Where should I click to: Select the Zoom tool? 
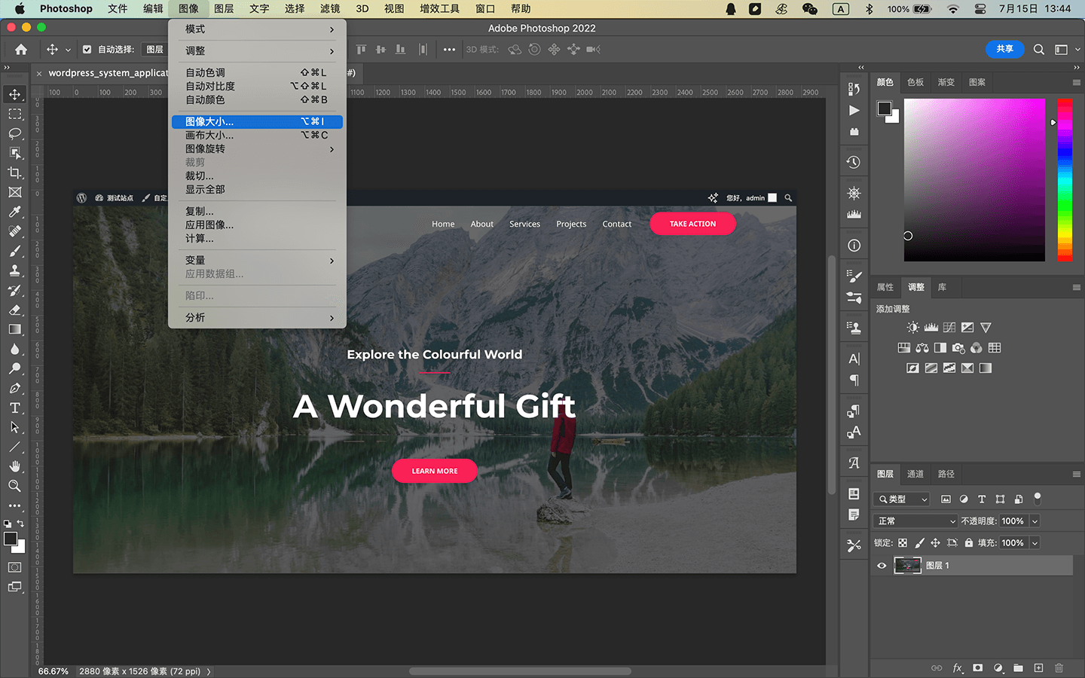[14, 486]
